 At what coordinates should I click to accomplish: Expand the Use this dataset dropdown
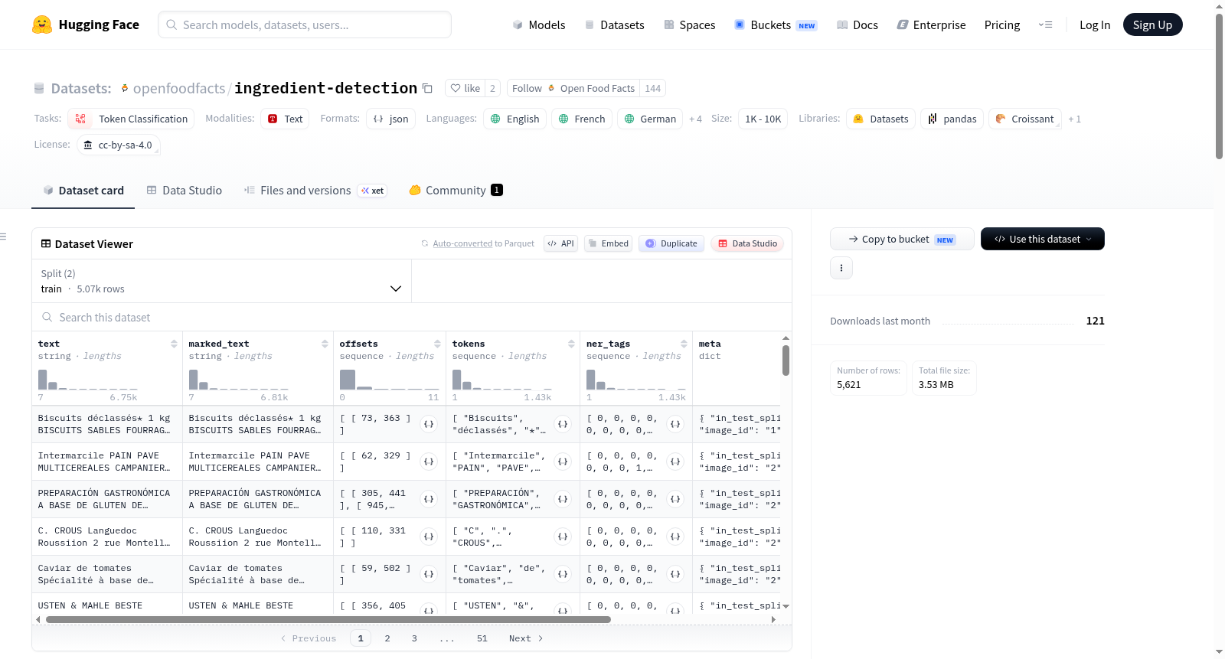point(1042,239)
